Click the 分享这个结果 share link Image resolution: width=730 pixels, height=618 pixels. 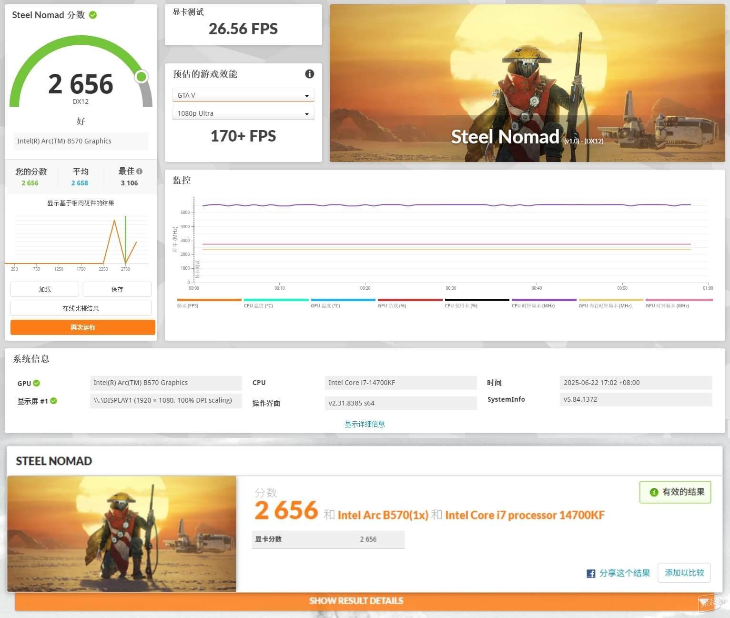624,573
